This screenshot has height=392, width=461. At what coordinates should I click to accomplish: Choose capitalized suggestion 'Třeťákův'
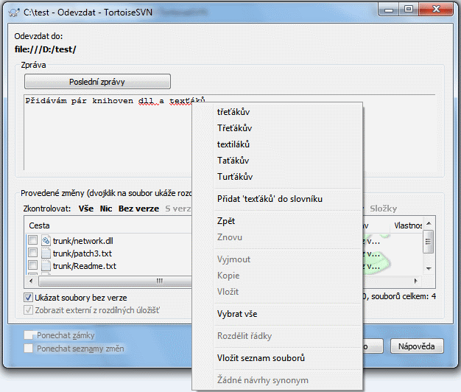click(x=277, y=128)
